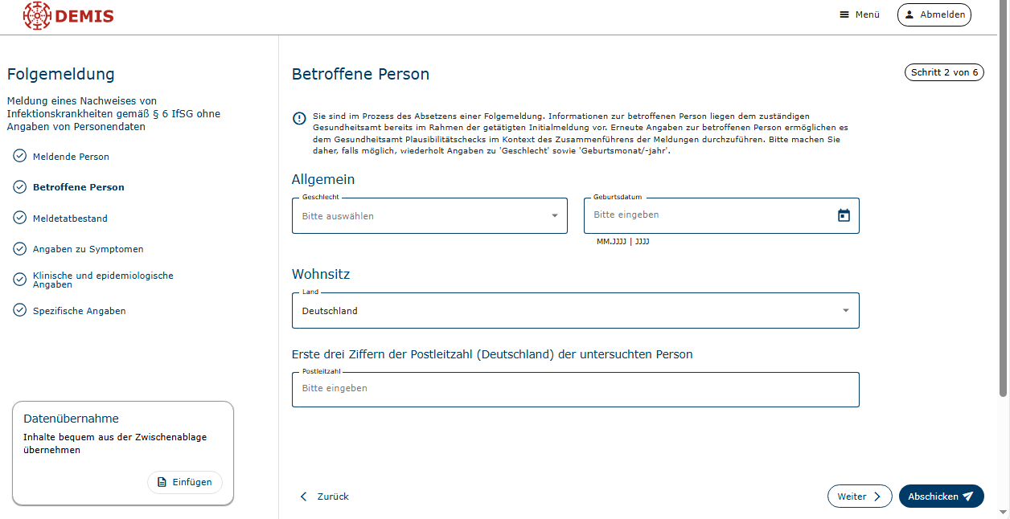The height and width of the screenshot is (519, 1010).
Task: Click the checkmark icon beside Meldetatbestand
Action: (x=20, y=218)
